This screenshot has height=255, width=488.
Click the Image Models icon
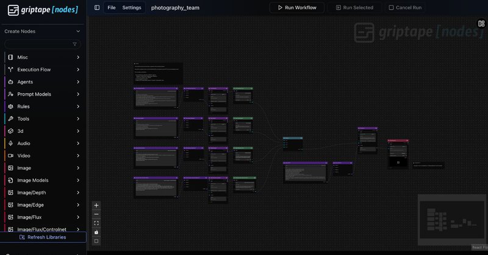pyautogui.click(x=10, y=180)
